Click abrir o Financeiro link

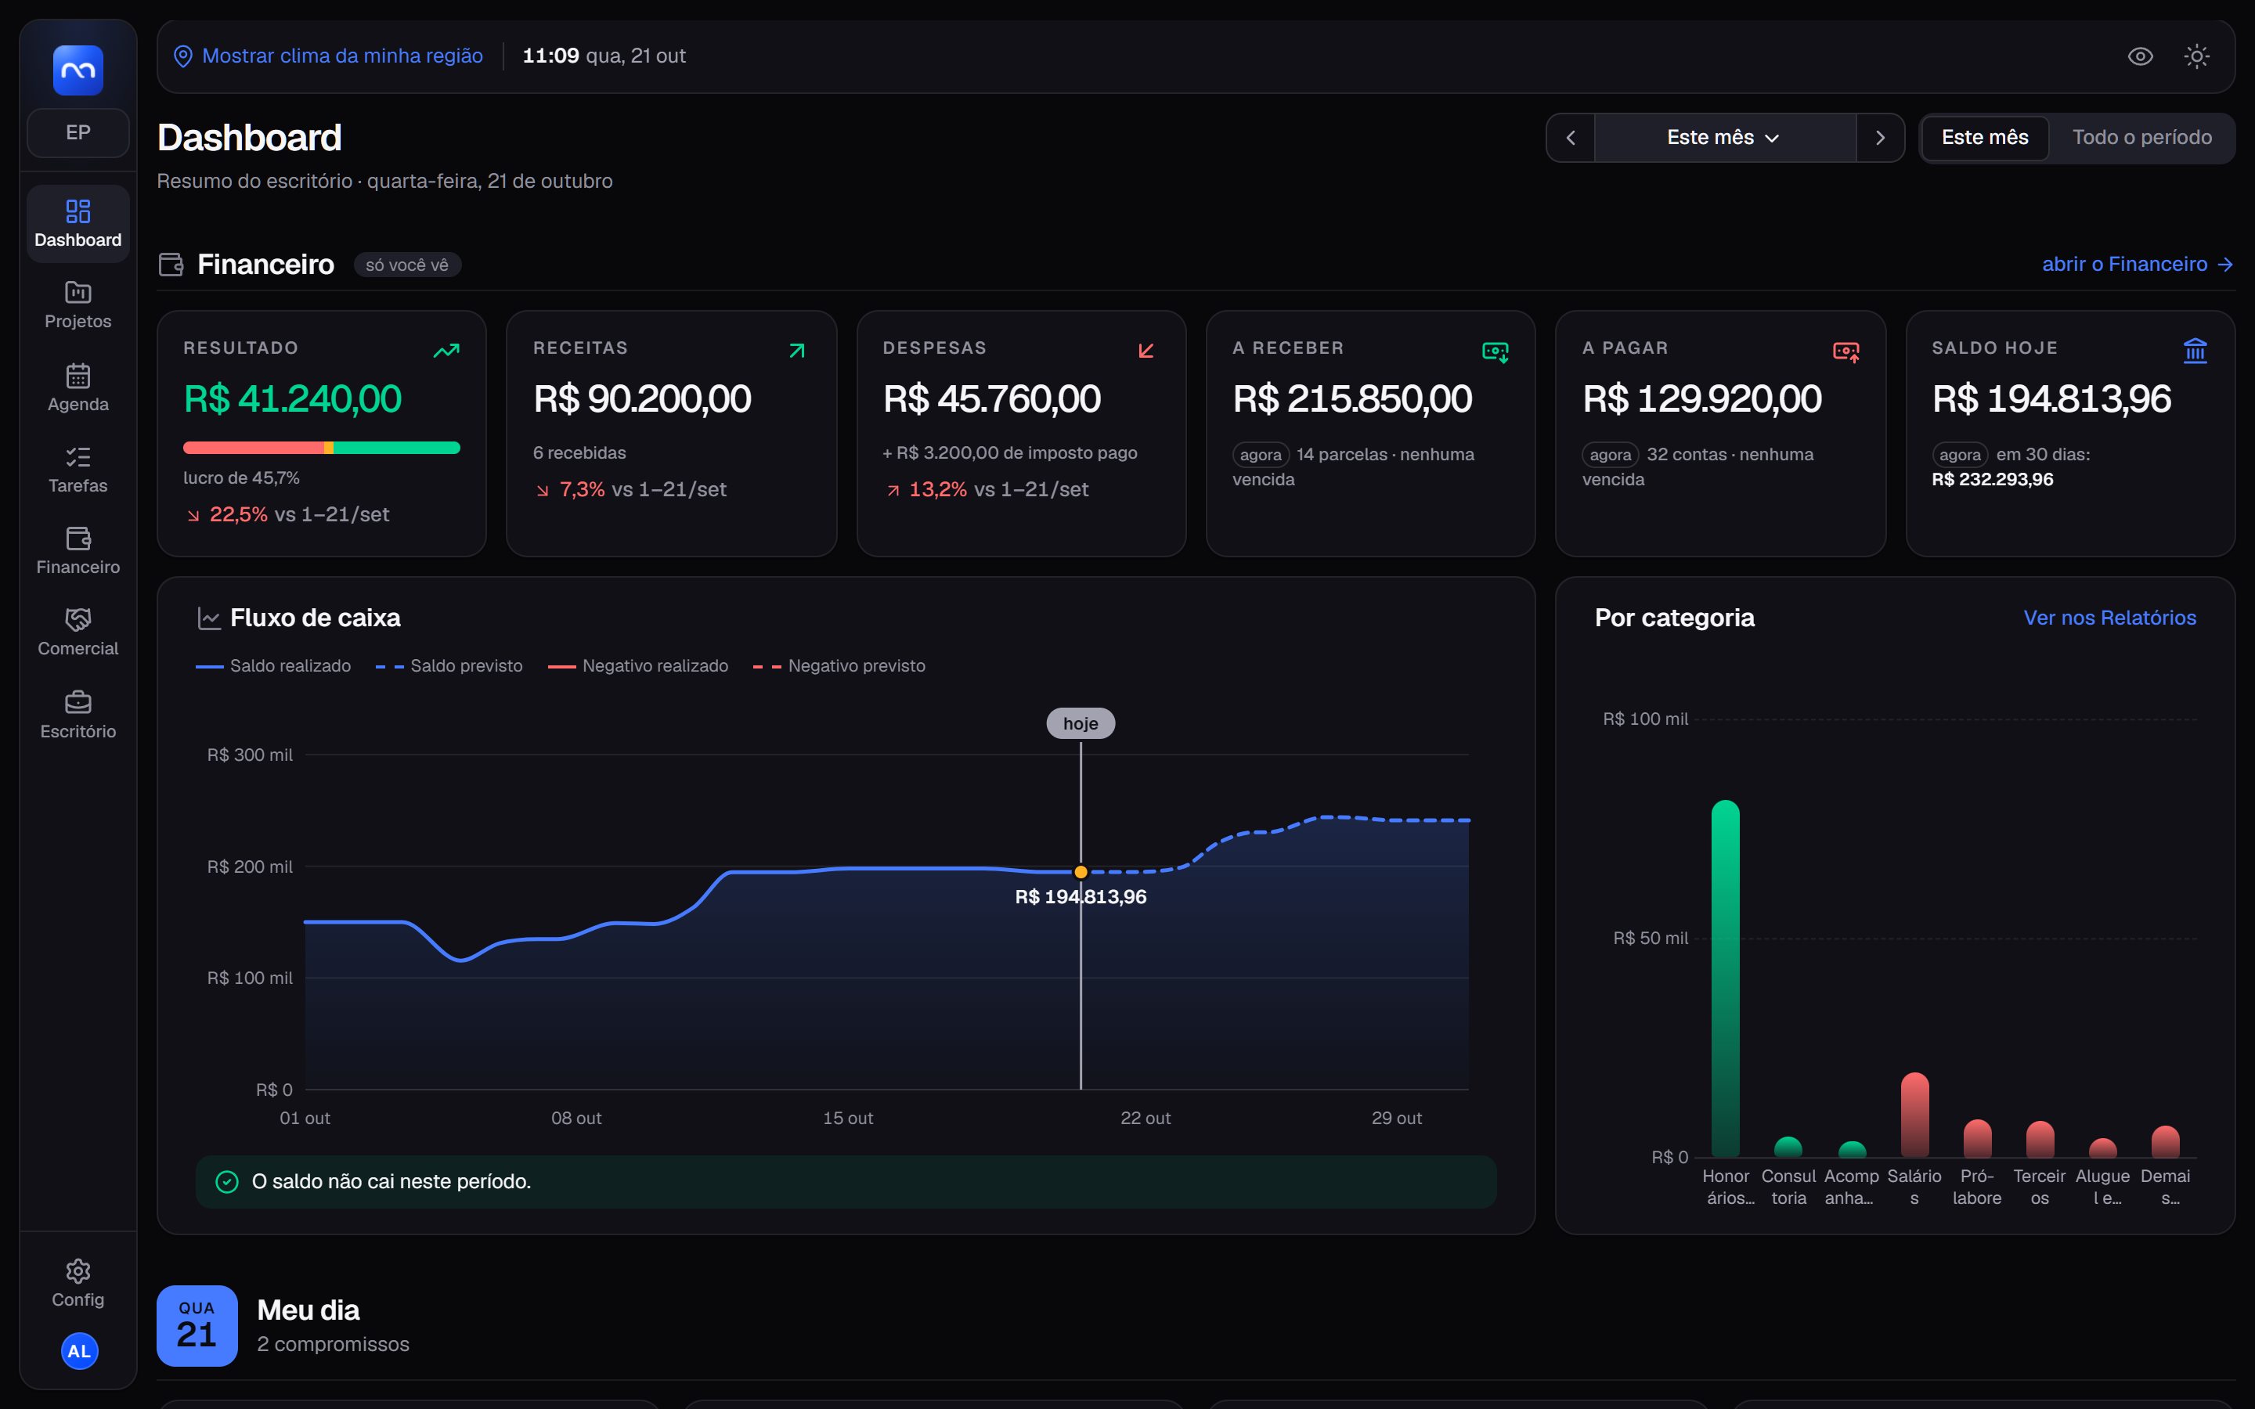[x=2137, y=265]
